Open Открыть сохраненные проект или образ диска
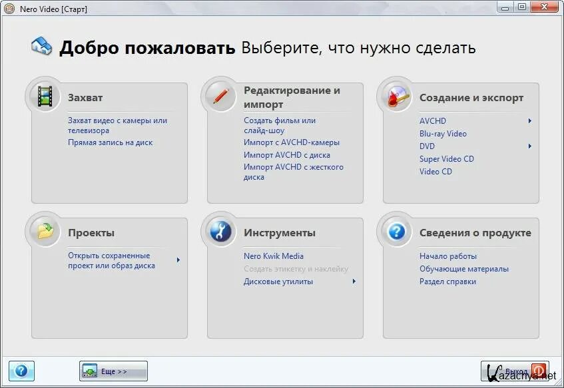Viewport: 564px width, 388px height. (x=111, y=260)
